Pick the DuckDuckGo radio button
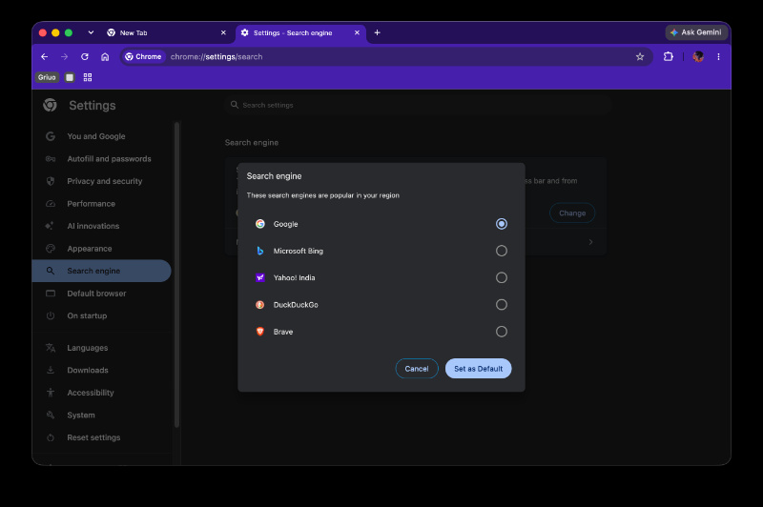This screenshot has height=507, width=763. click(502, 305)
